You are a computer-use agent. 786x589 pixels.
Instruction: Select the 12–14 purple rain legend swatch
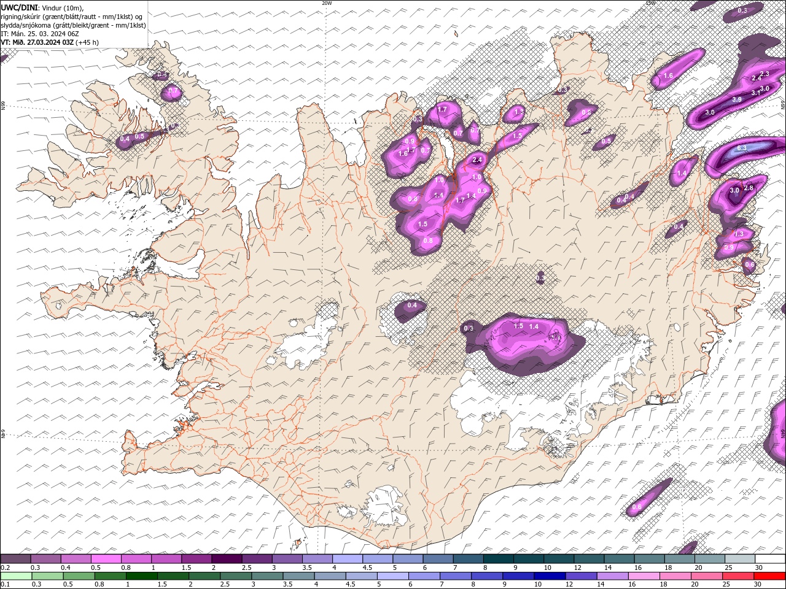(x=581, y=576)
